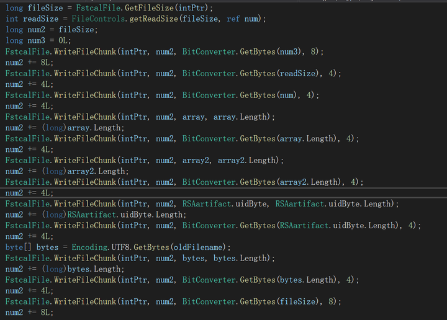The width and height of the screenshot is (447, 320).
Task: Click the getReadSize method name
Action: [152, 19]
